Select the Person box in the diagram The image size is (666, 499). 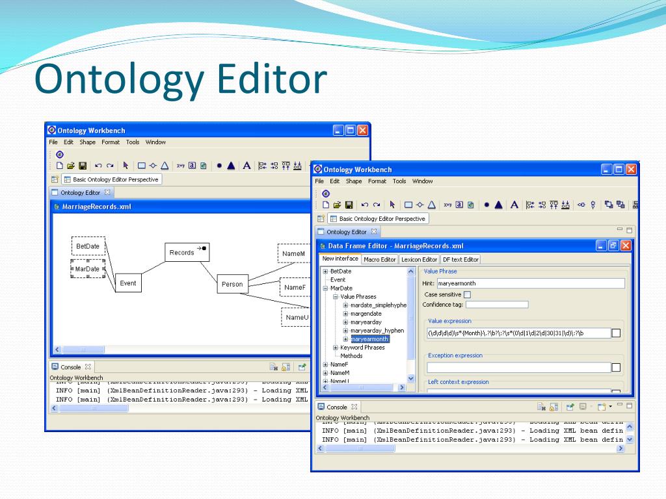point(232,285)
